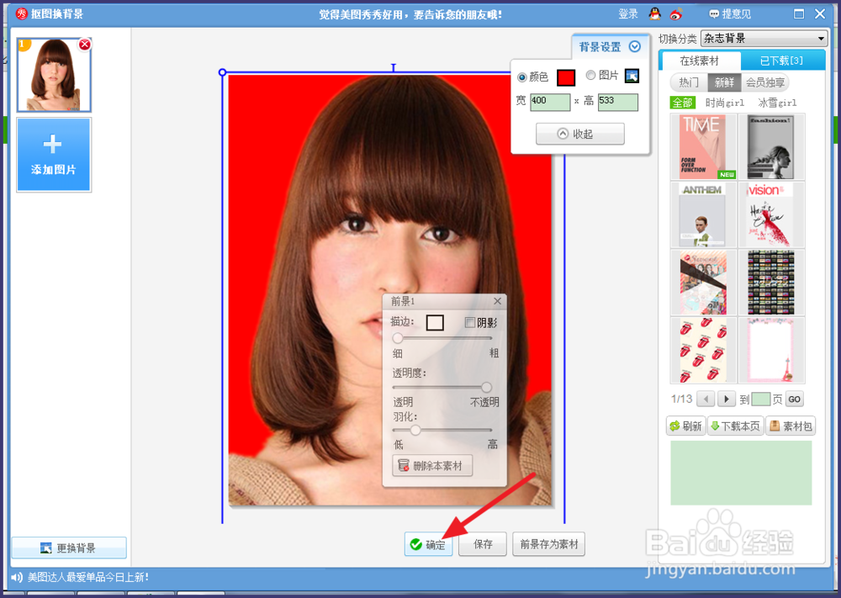Go to previous materials page arrow
The image size is (841, 598).
tap(706, 399)
